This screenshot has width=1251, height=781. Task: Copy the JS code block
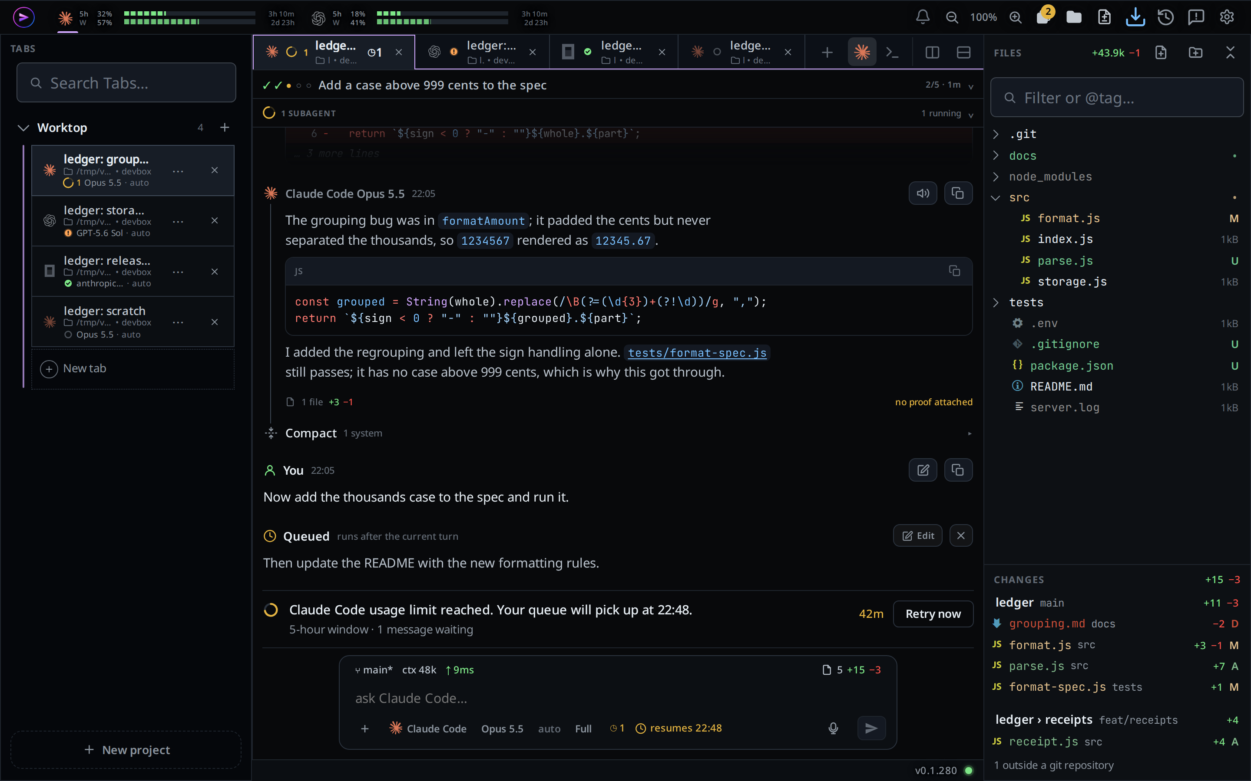(954, 271)
